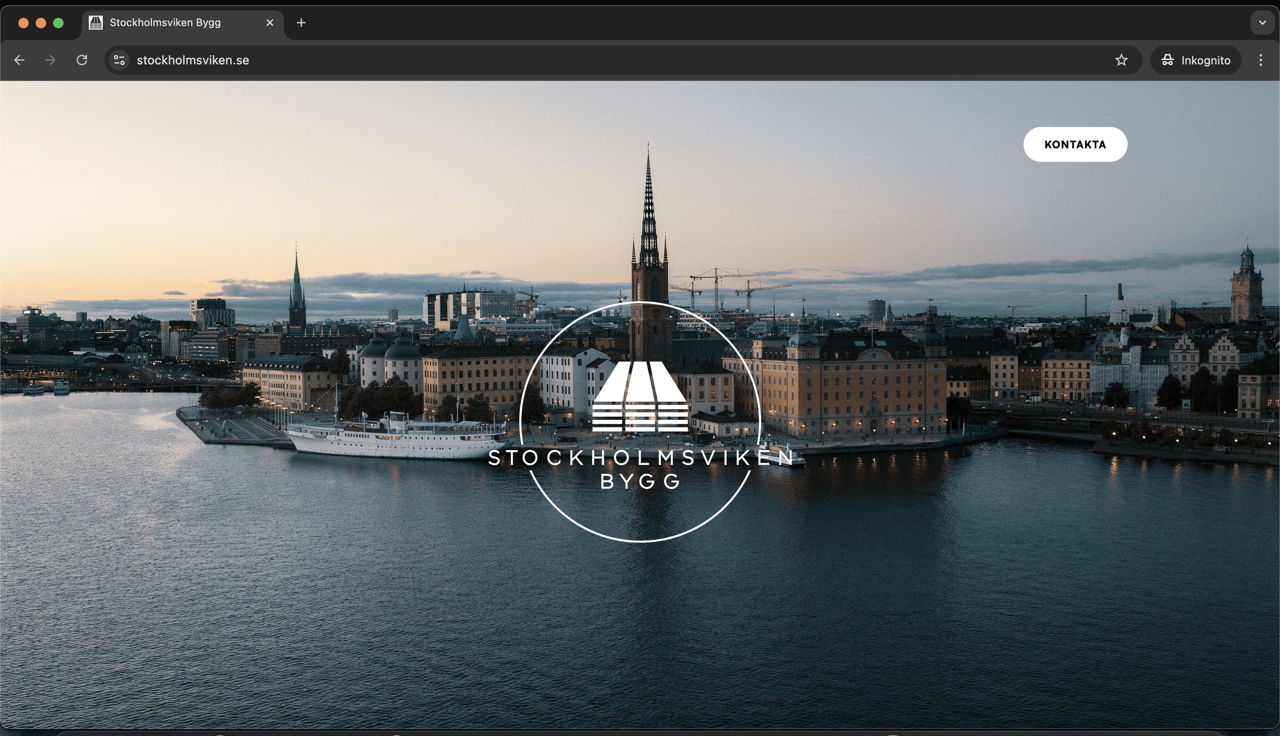The image size is (1280, 736).
Task: Minimize the browser window
Action: 41,23
